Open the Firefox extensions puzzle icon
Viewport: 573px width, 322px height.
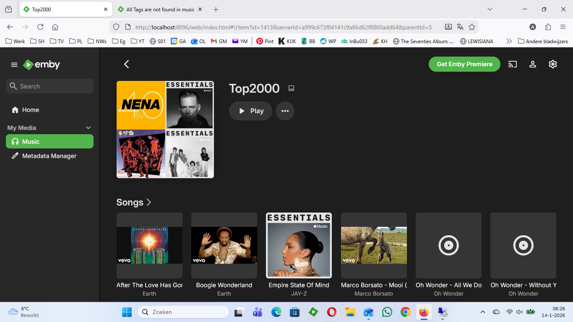[548, 27]
